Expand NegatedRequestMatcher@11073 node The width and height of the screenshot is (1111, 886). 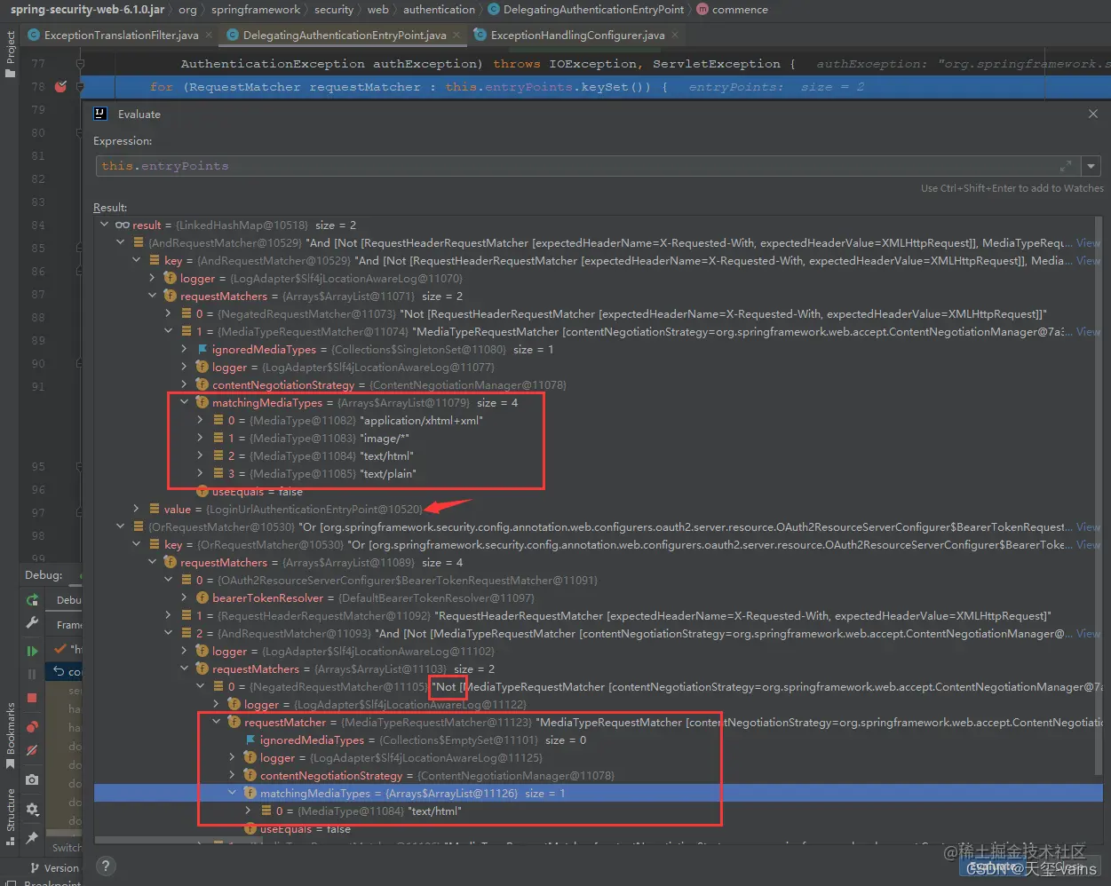tap(168, 314)
